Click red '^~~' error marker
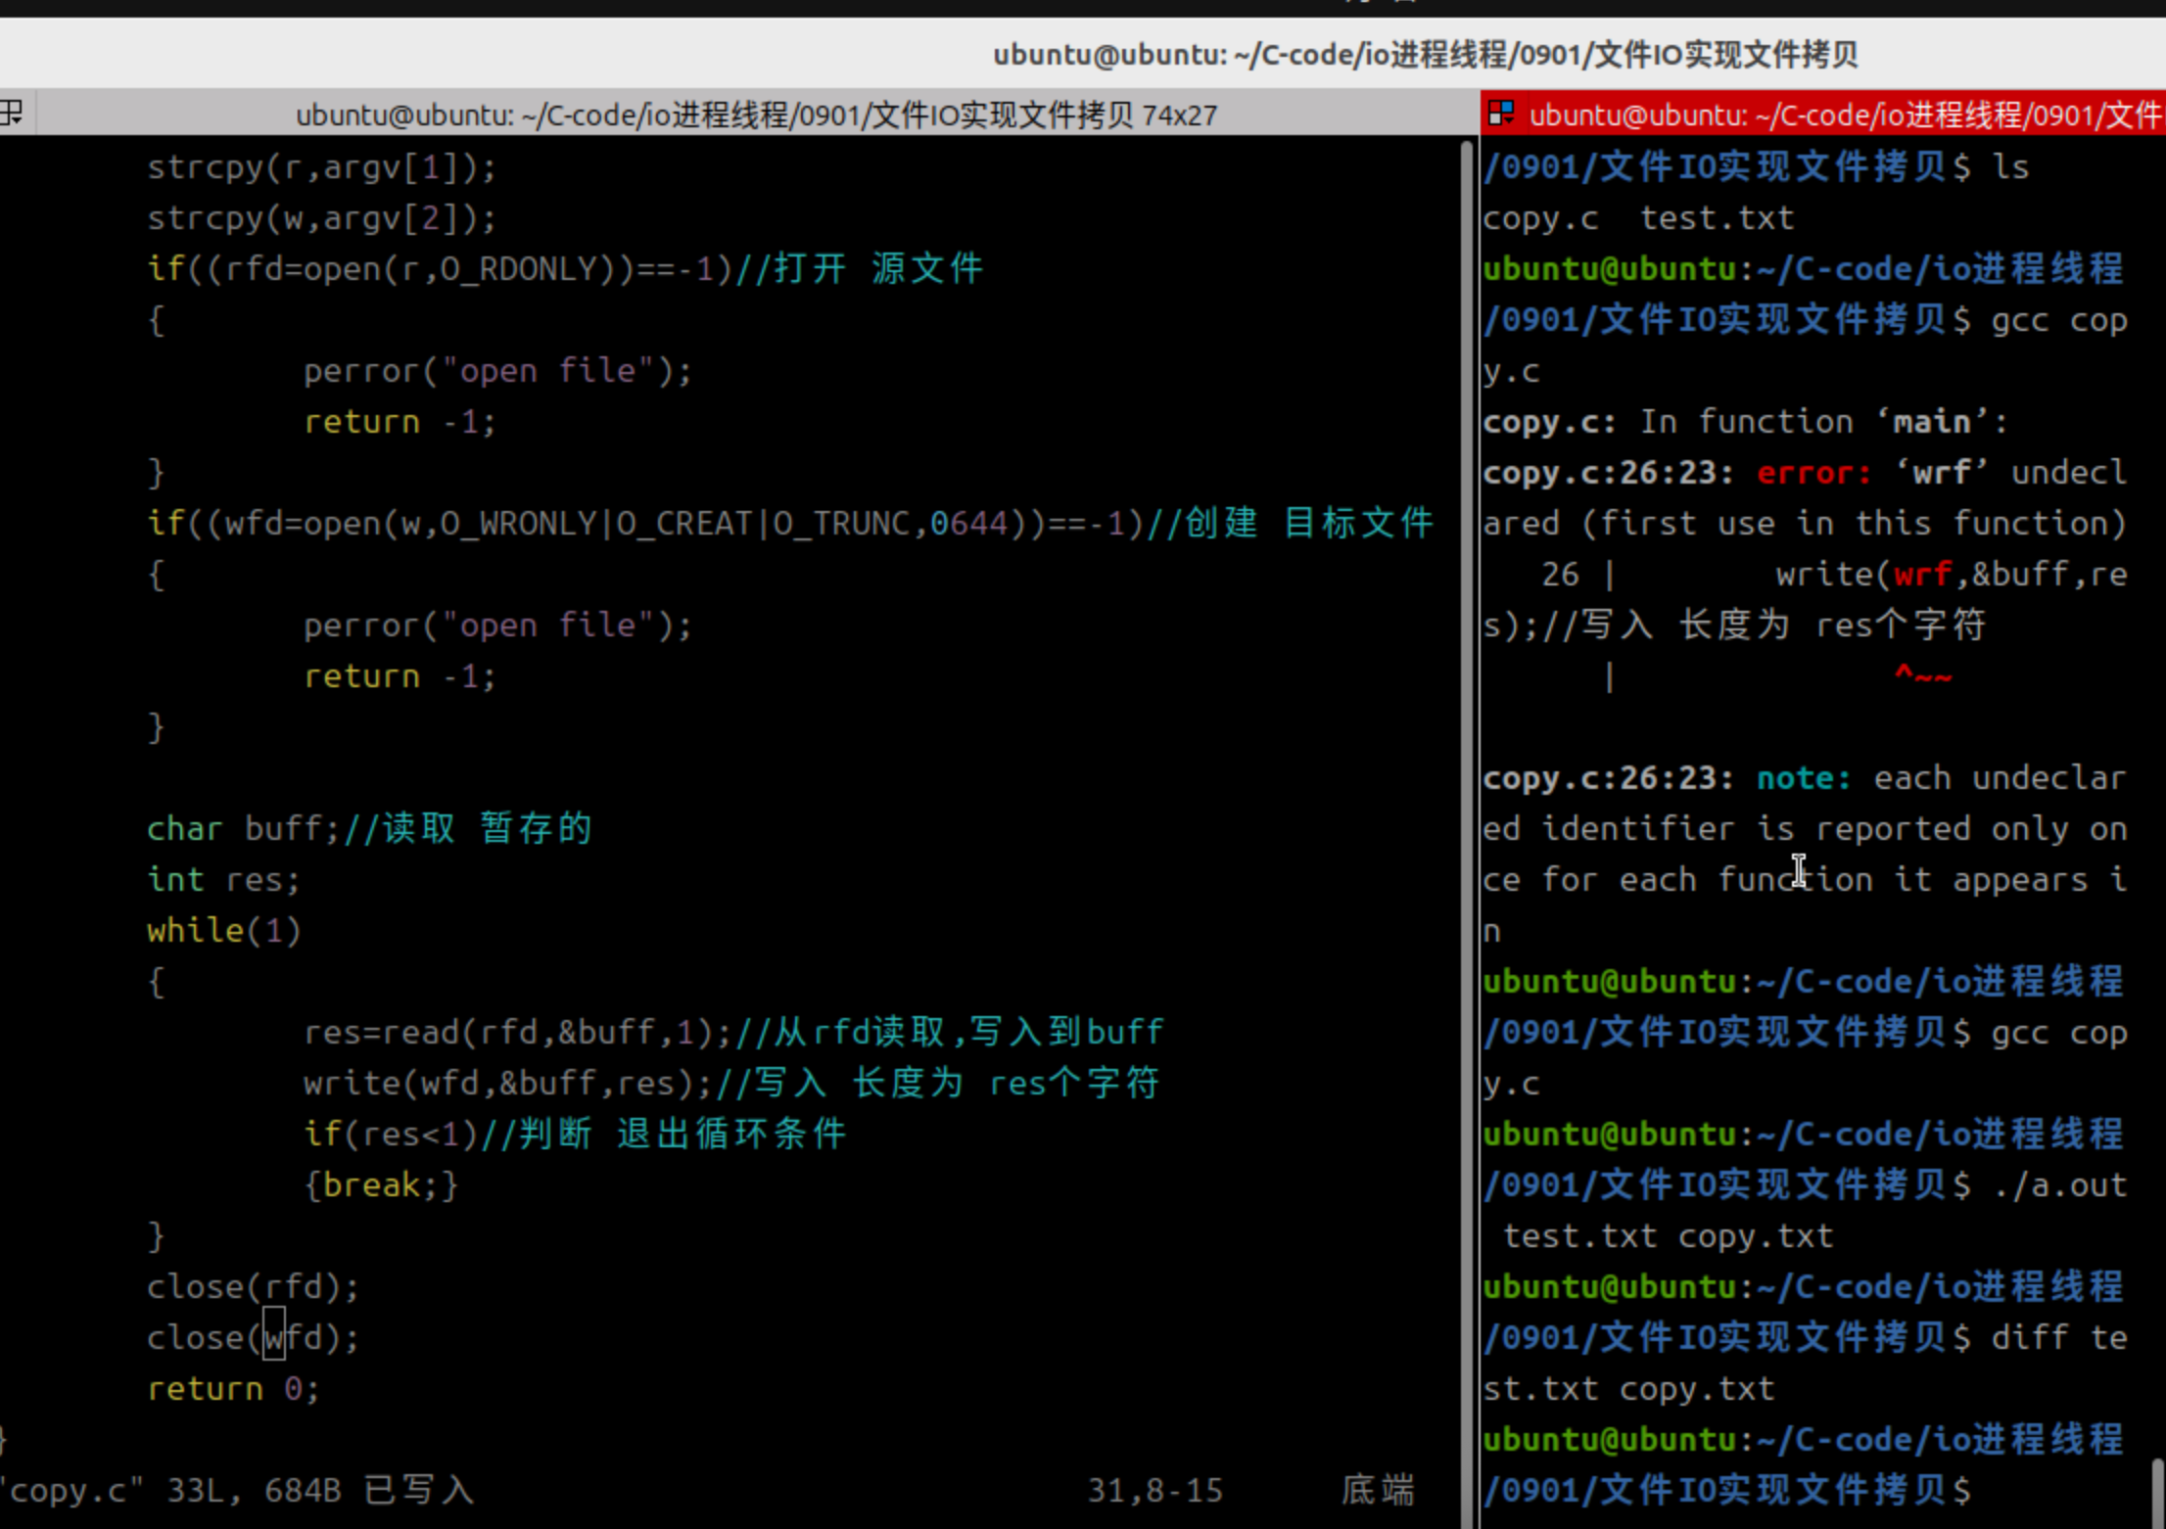Viewport: 2166px width, 1529px height. point(1923,675)
